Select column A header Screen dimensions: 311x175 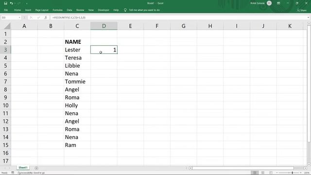click(24, 26)
